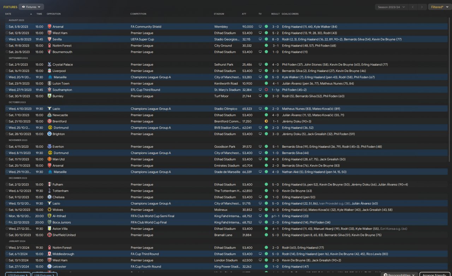This screenshot has width=452, height=276.
Task: Click the Goodison Park stadium name
Action: coord(225,147)
